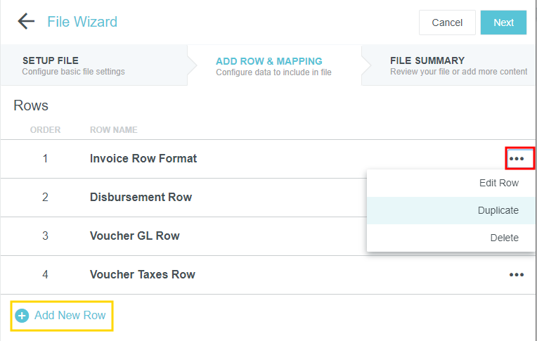
Task: Select the Add Row & Mapping step
Action: click(x=273, y=66)
